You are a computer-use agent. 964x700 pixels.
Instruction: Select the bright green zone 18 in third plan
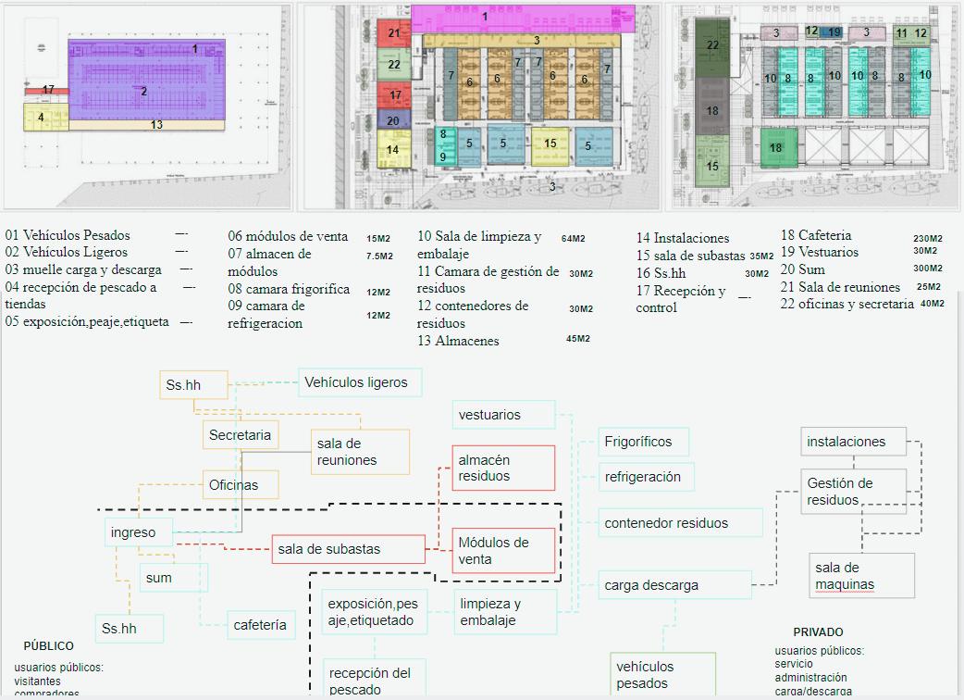click(778, 147)
